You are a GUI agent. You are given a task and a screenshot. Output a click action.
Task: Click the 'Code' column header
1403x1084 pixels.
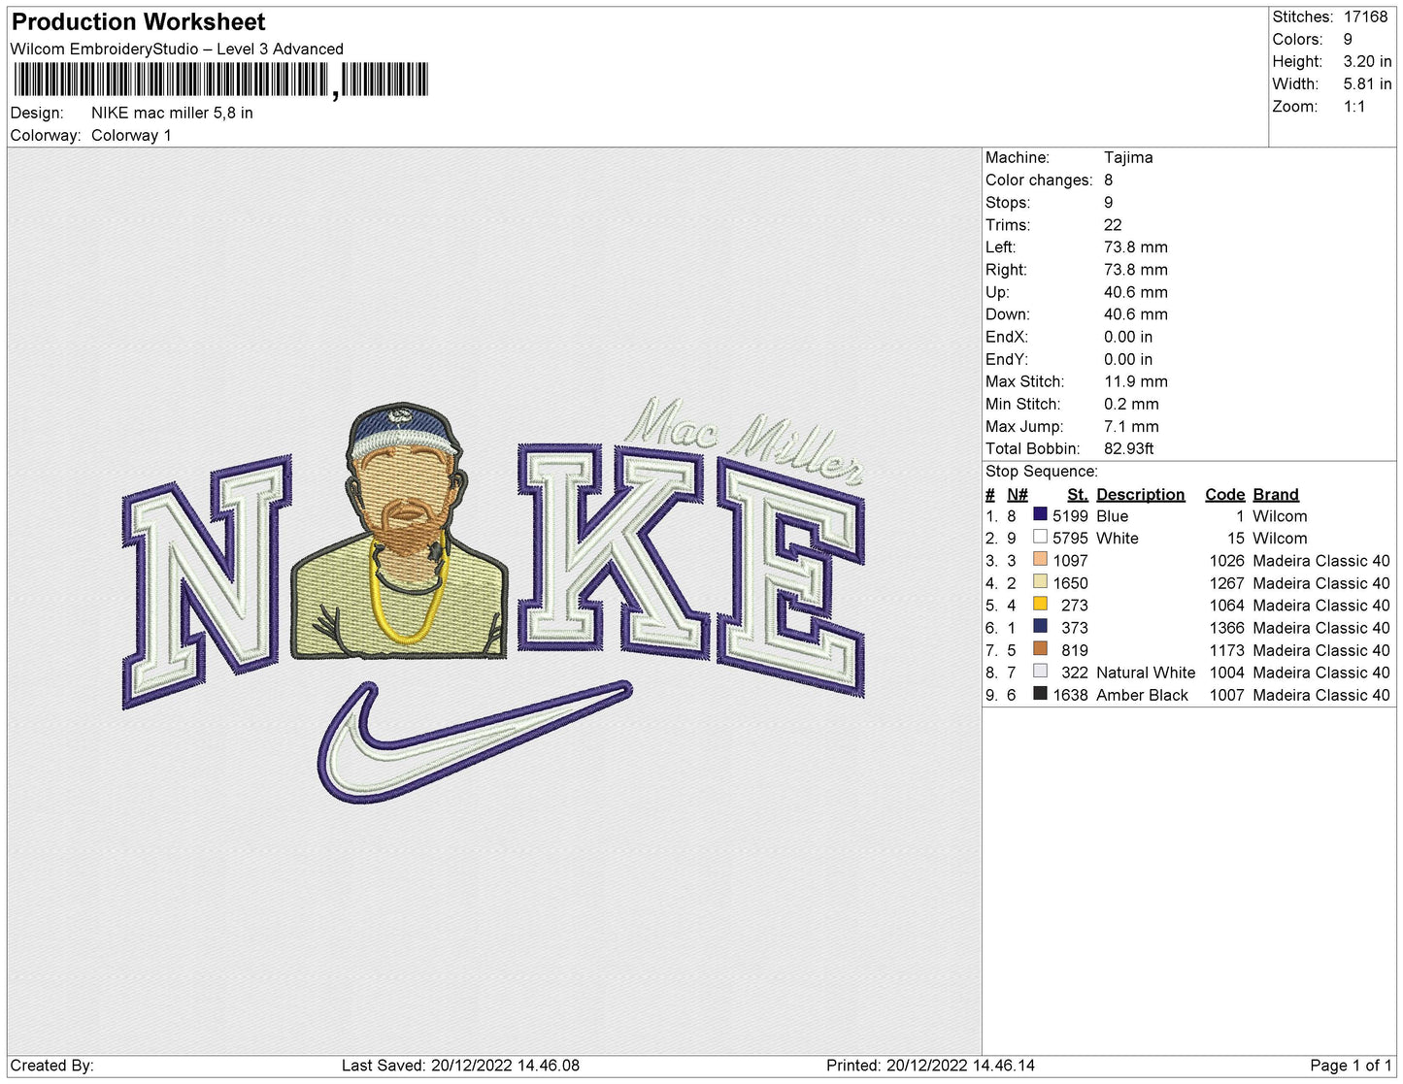[x=1224, y=494]
